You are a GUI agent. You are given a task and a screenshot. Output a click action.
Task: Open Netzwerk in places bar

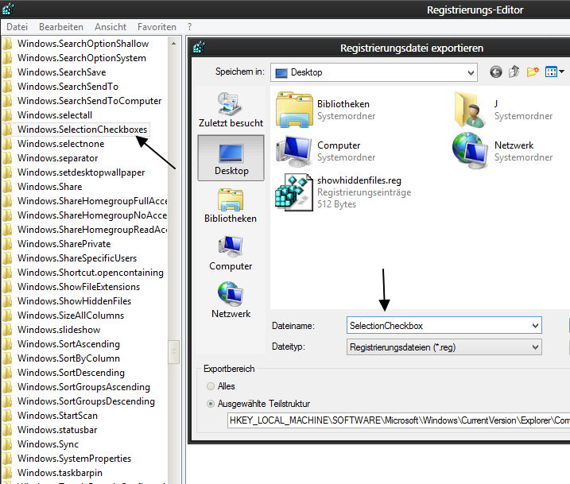(x=231, y=300)
